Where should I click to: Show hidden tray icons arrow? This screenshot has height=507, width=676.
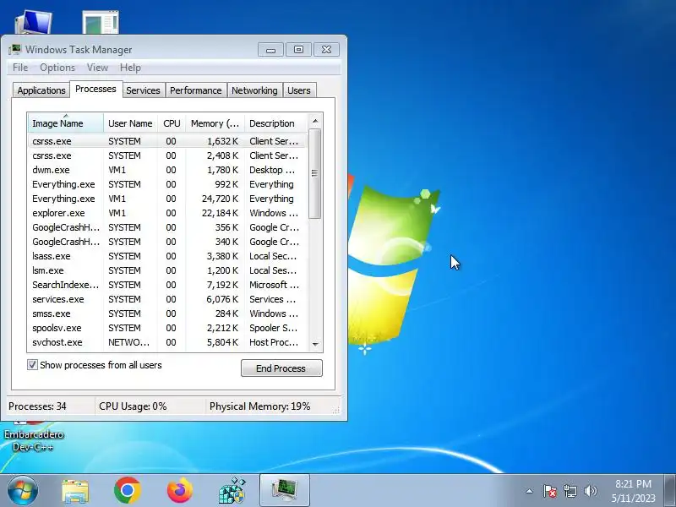(x=530, y=491)
